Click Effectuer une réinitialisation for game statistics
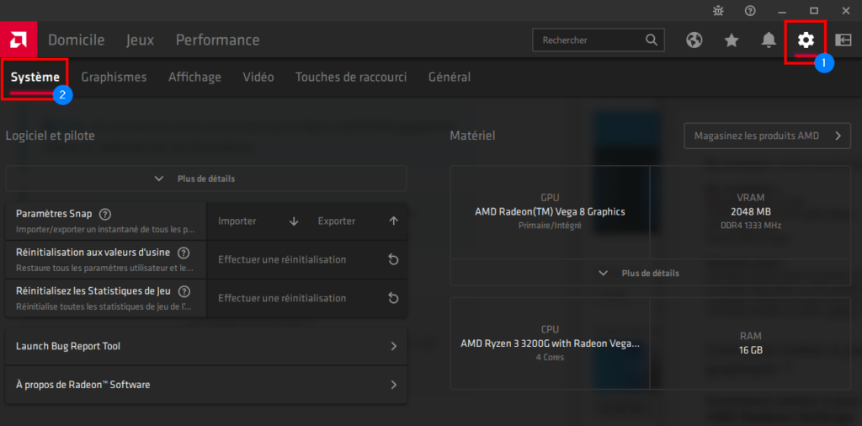This screenshot has width=862, height=426. 282,298
